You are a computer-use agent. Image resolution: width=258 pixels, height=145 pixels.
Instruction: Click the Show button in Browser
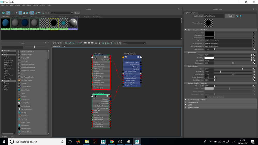pyautogui.click(x=77, y=13)
